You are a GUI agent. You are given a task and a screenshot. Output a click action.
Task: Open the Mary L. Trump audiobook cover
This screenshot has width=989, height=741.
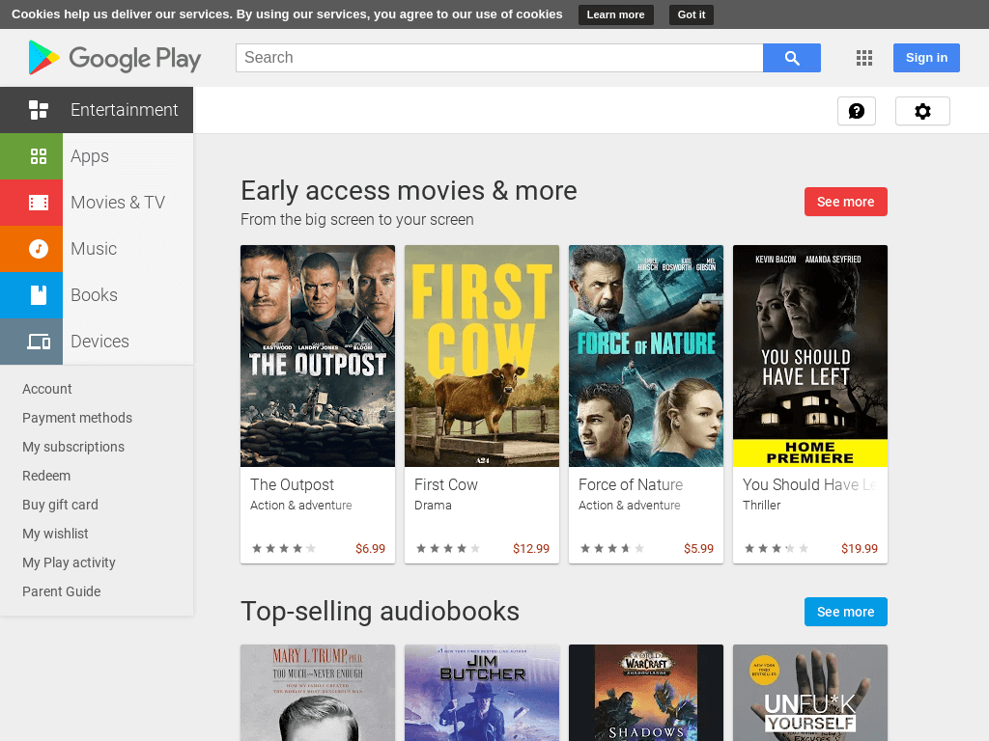tap(318, 693)
